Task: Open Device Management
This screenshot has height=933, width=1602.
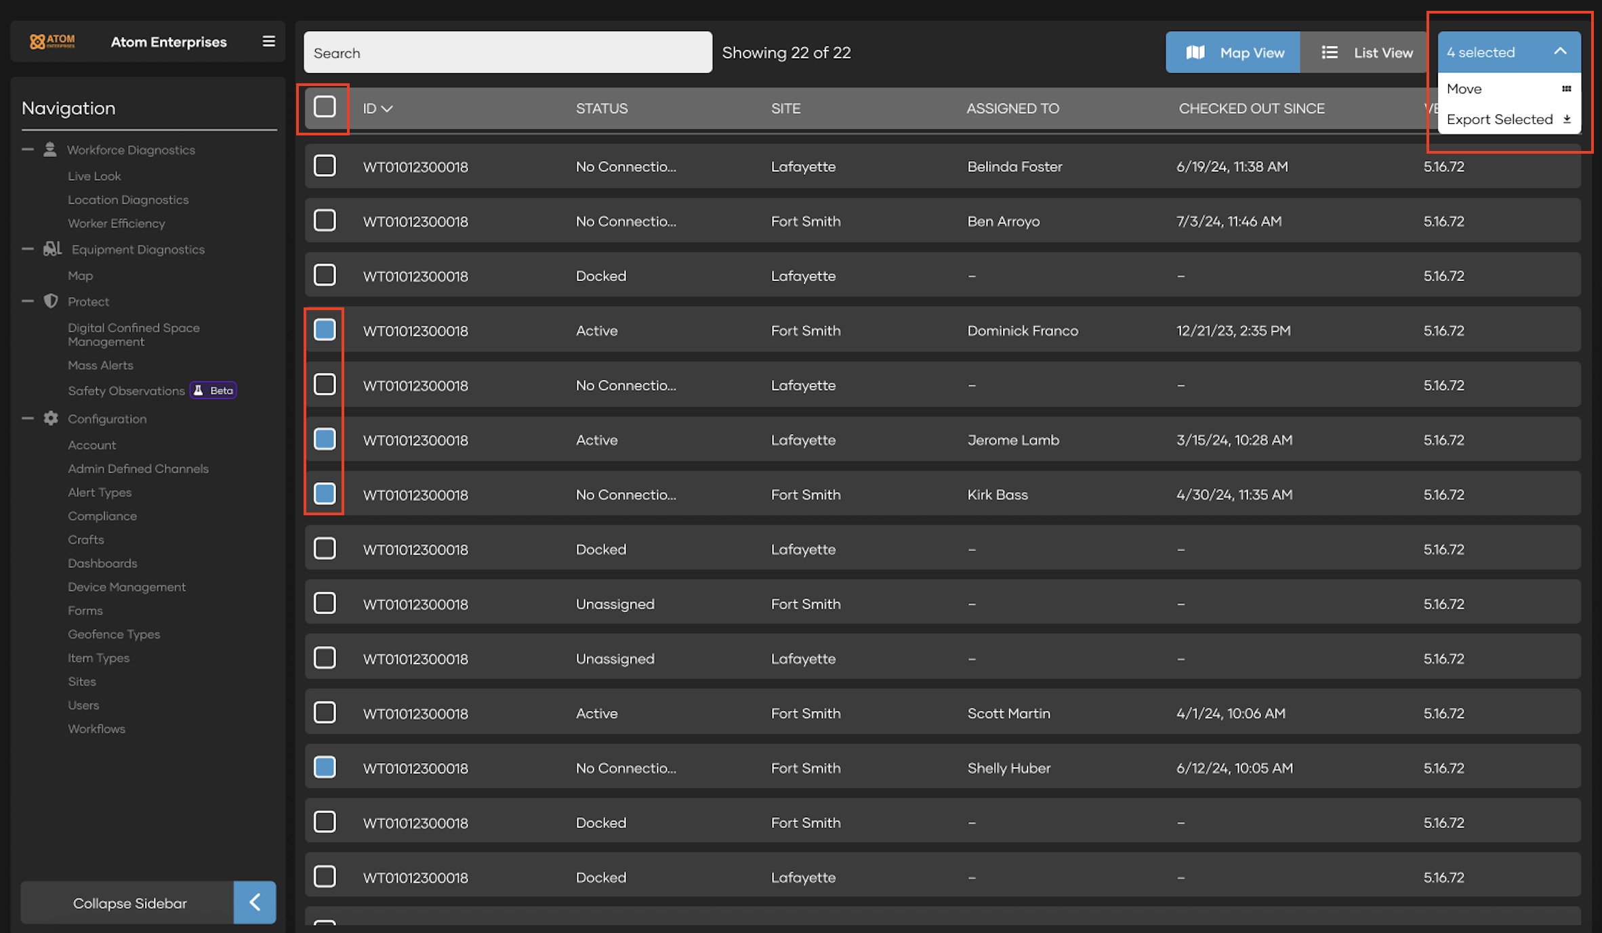Action: [x=127, y=587]
